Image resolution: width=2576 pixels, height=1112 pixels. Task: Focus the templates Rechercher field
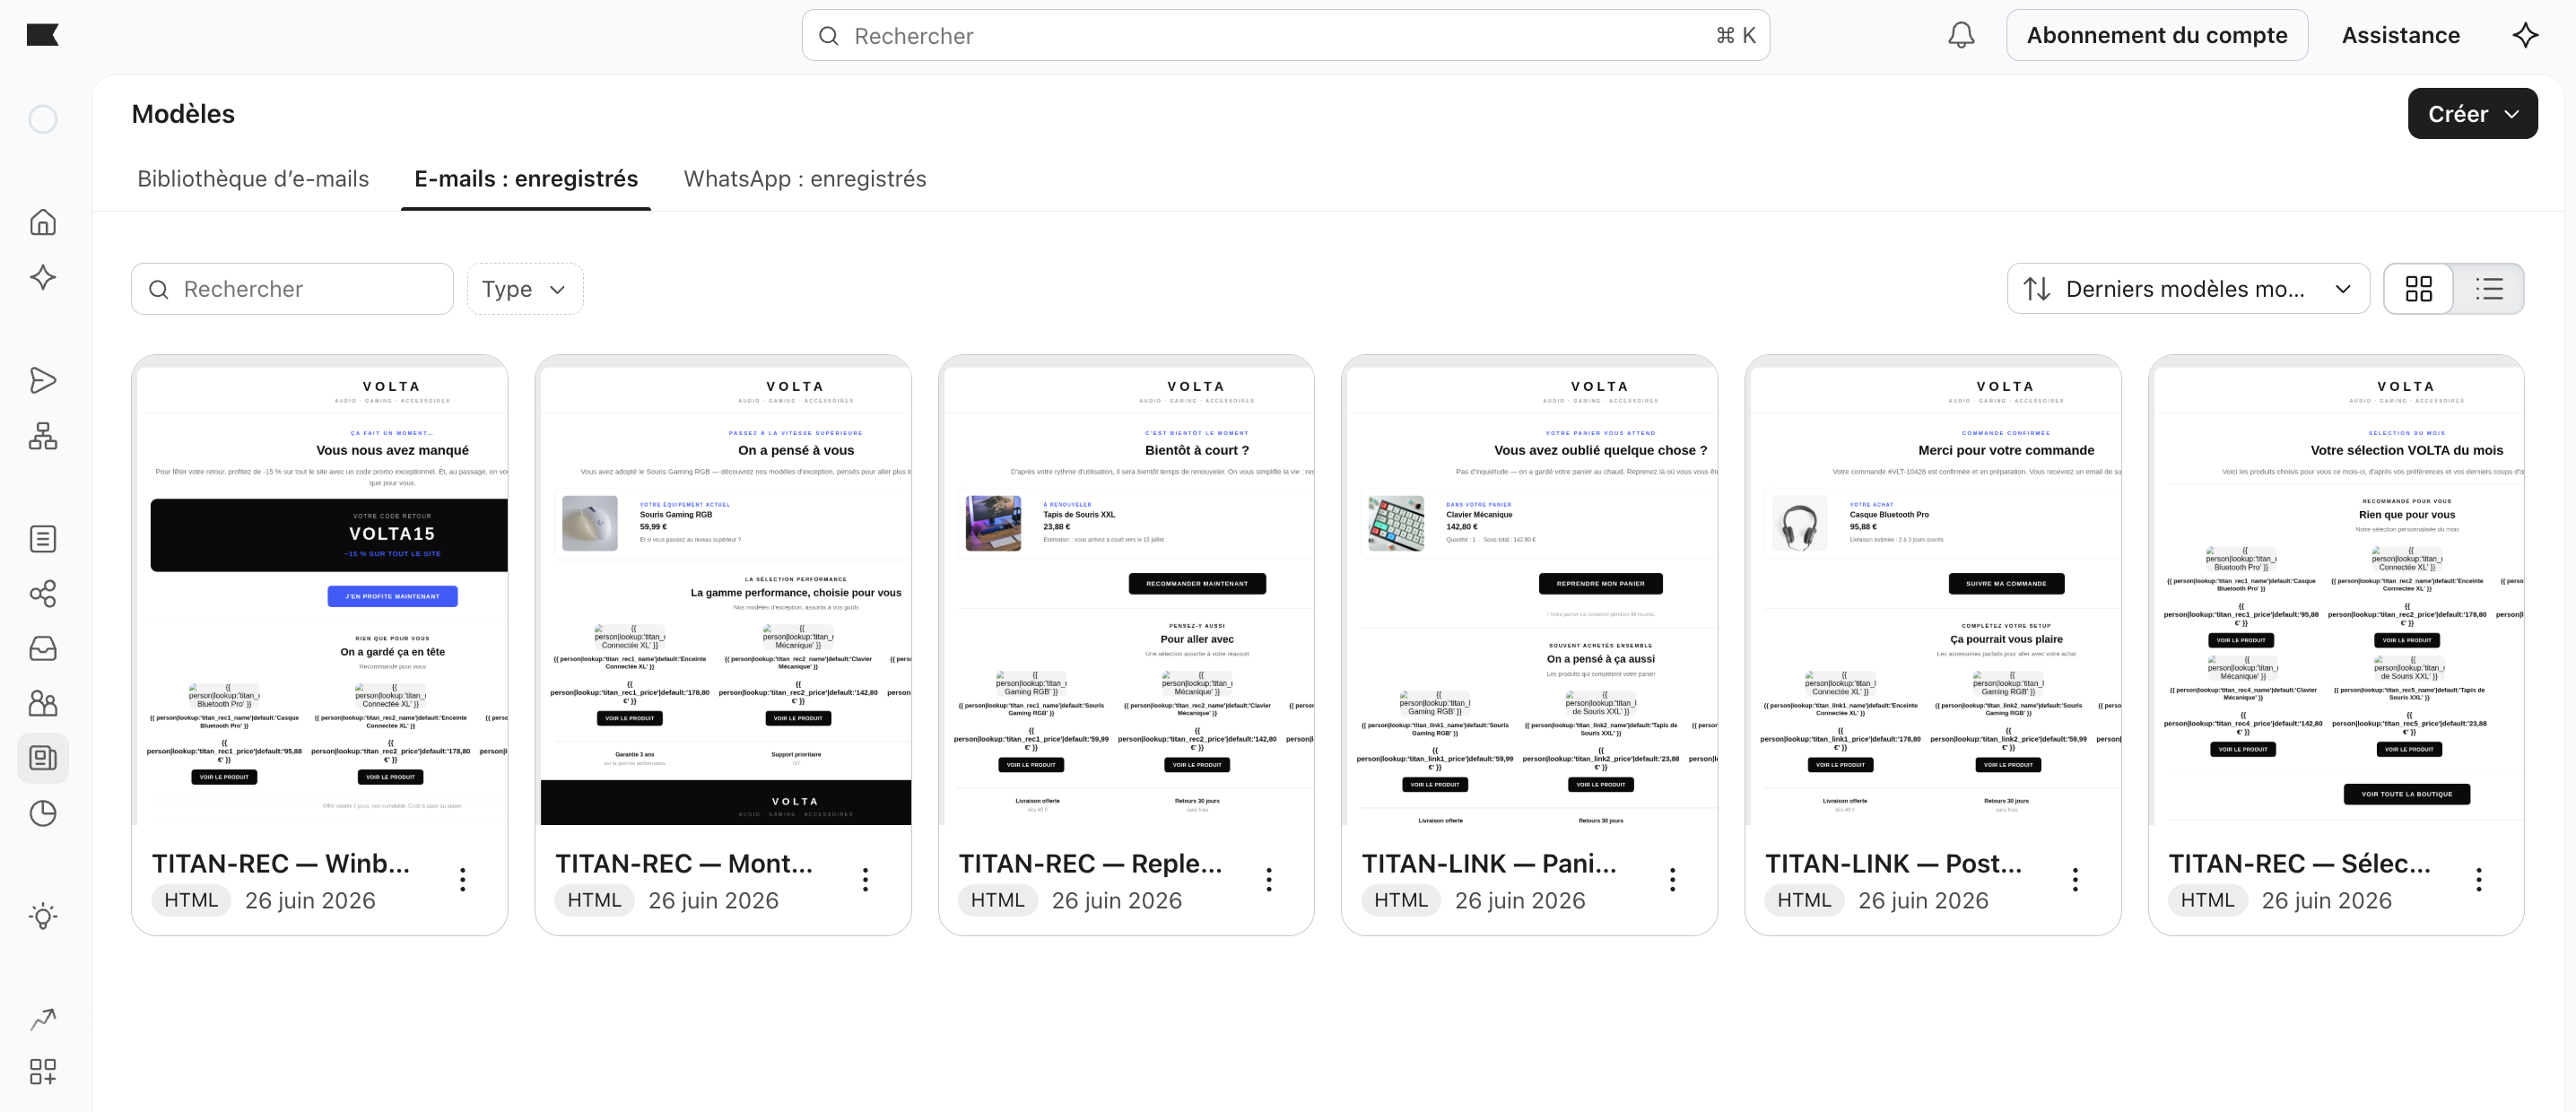tap(292, 289)
